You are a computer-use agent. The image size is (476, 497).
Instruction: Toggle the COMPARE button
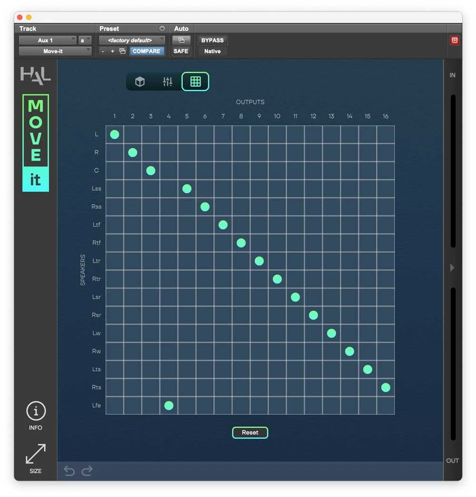pyautogui.click(x=147, y=51)
